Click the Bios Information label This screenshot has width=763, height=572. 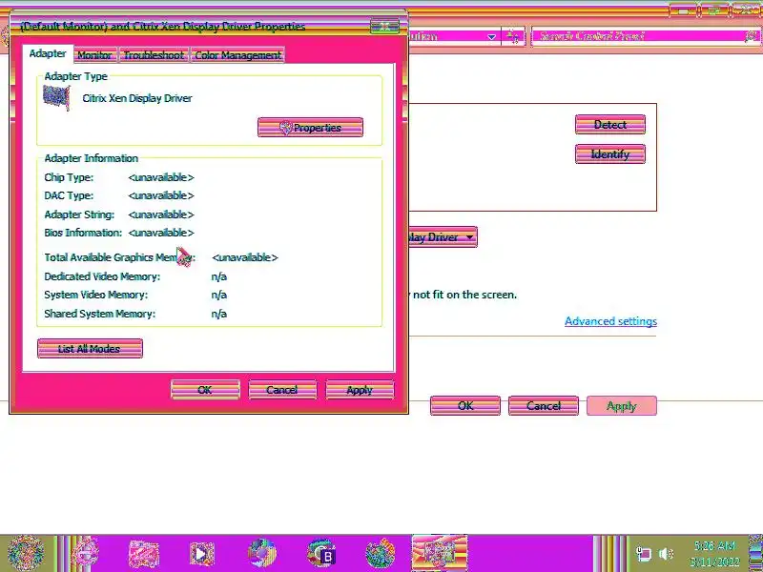[x=83, y=233]
